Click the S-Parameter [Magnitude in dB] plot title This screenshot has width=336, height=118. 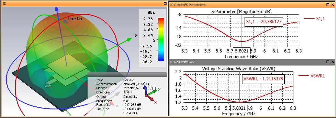click(x=242, y=11)
